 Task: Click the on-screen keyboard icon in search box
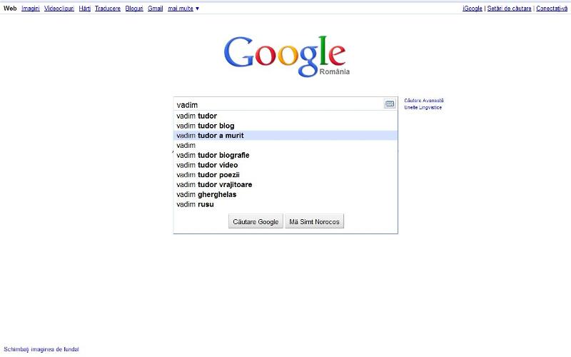(390, 104)
